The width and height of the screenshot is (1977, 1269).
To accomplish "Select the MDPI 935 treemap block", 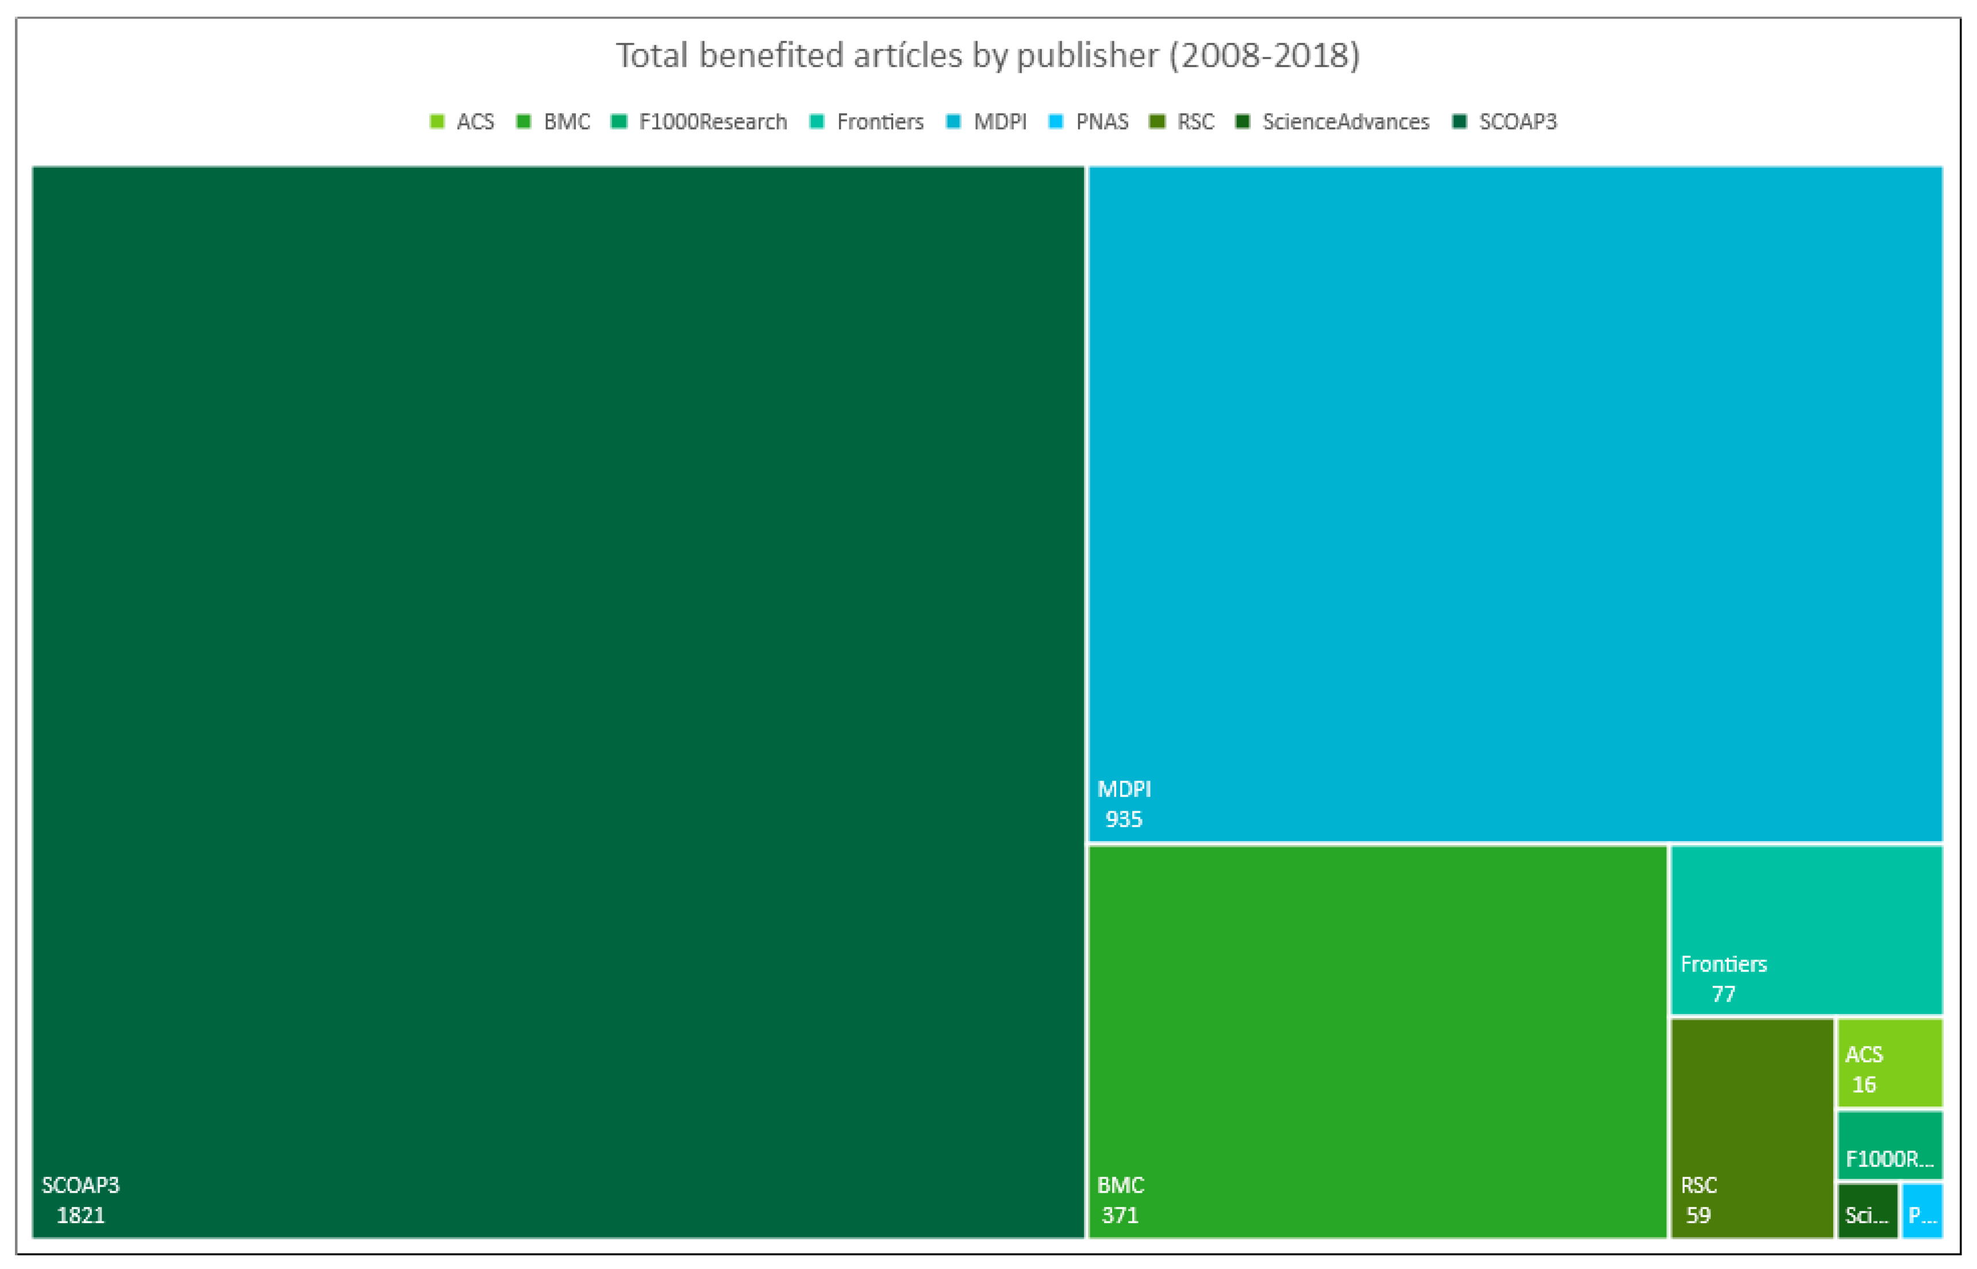I will (x=1516, y=503).
